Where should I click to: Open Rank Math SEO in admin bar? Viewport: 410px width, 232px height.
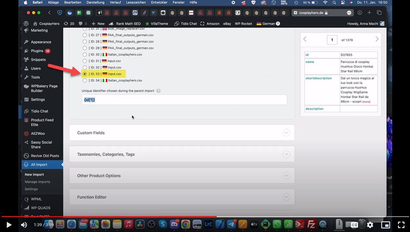[125, 24]
